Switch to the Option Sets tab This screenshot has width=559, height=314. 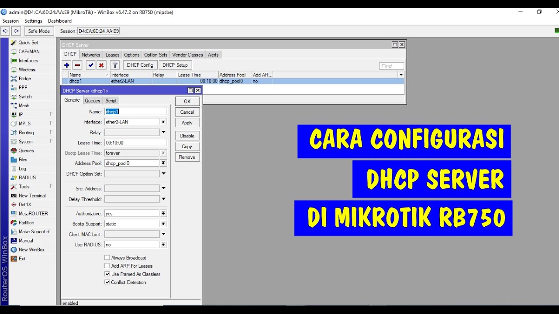click(156, 55)
